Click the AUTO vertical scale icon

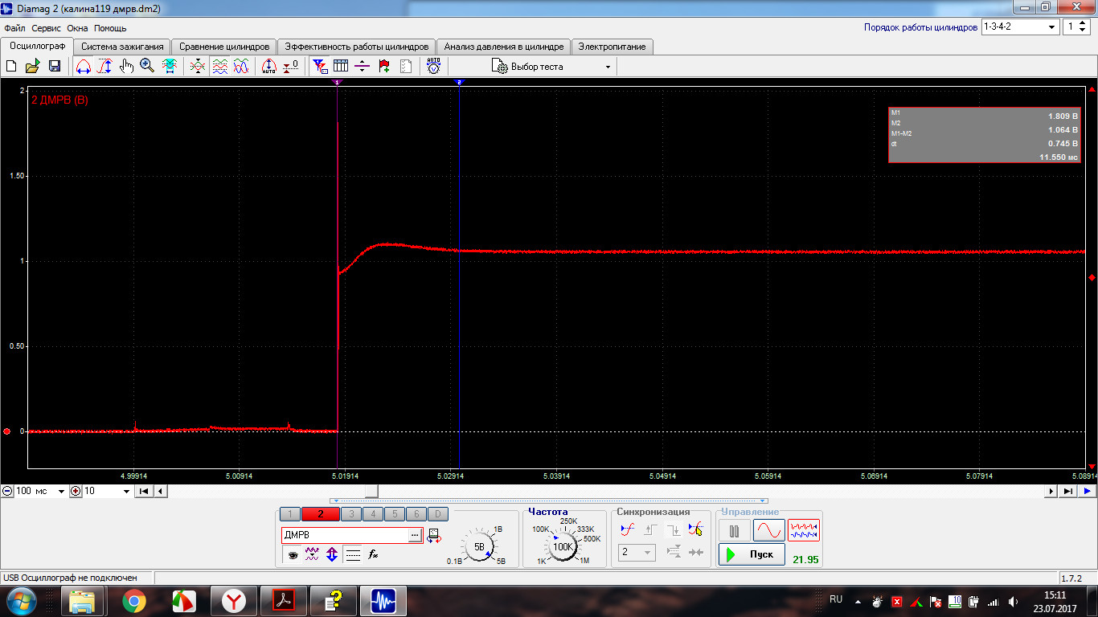pos(269,67)
